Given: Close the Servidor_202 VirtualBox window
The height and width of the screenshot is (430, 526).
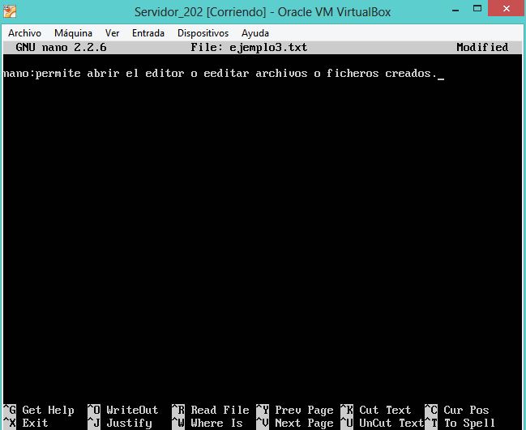Looking at the screenshot, I should 507,8.
